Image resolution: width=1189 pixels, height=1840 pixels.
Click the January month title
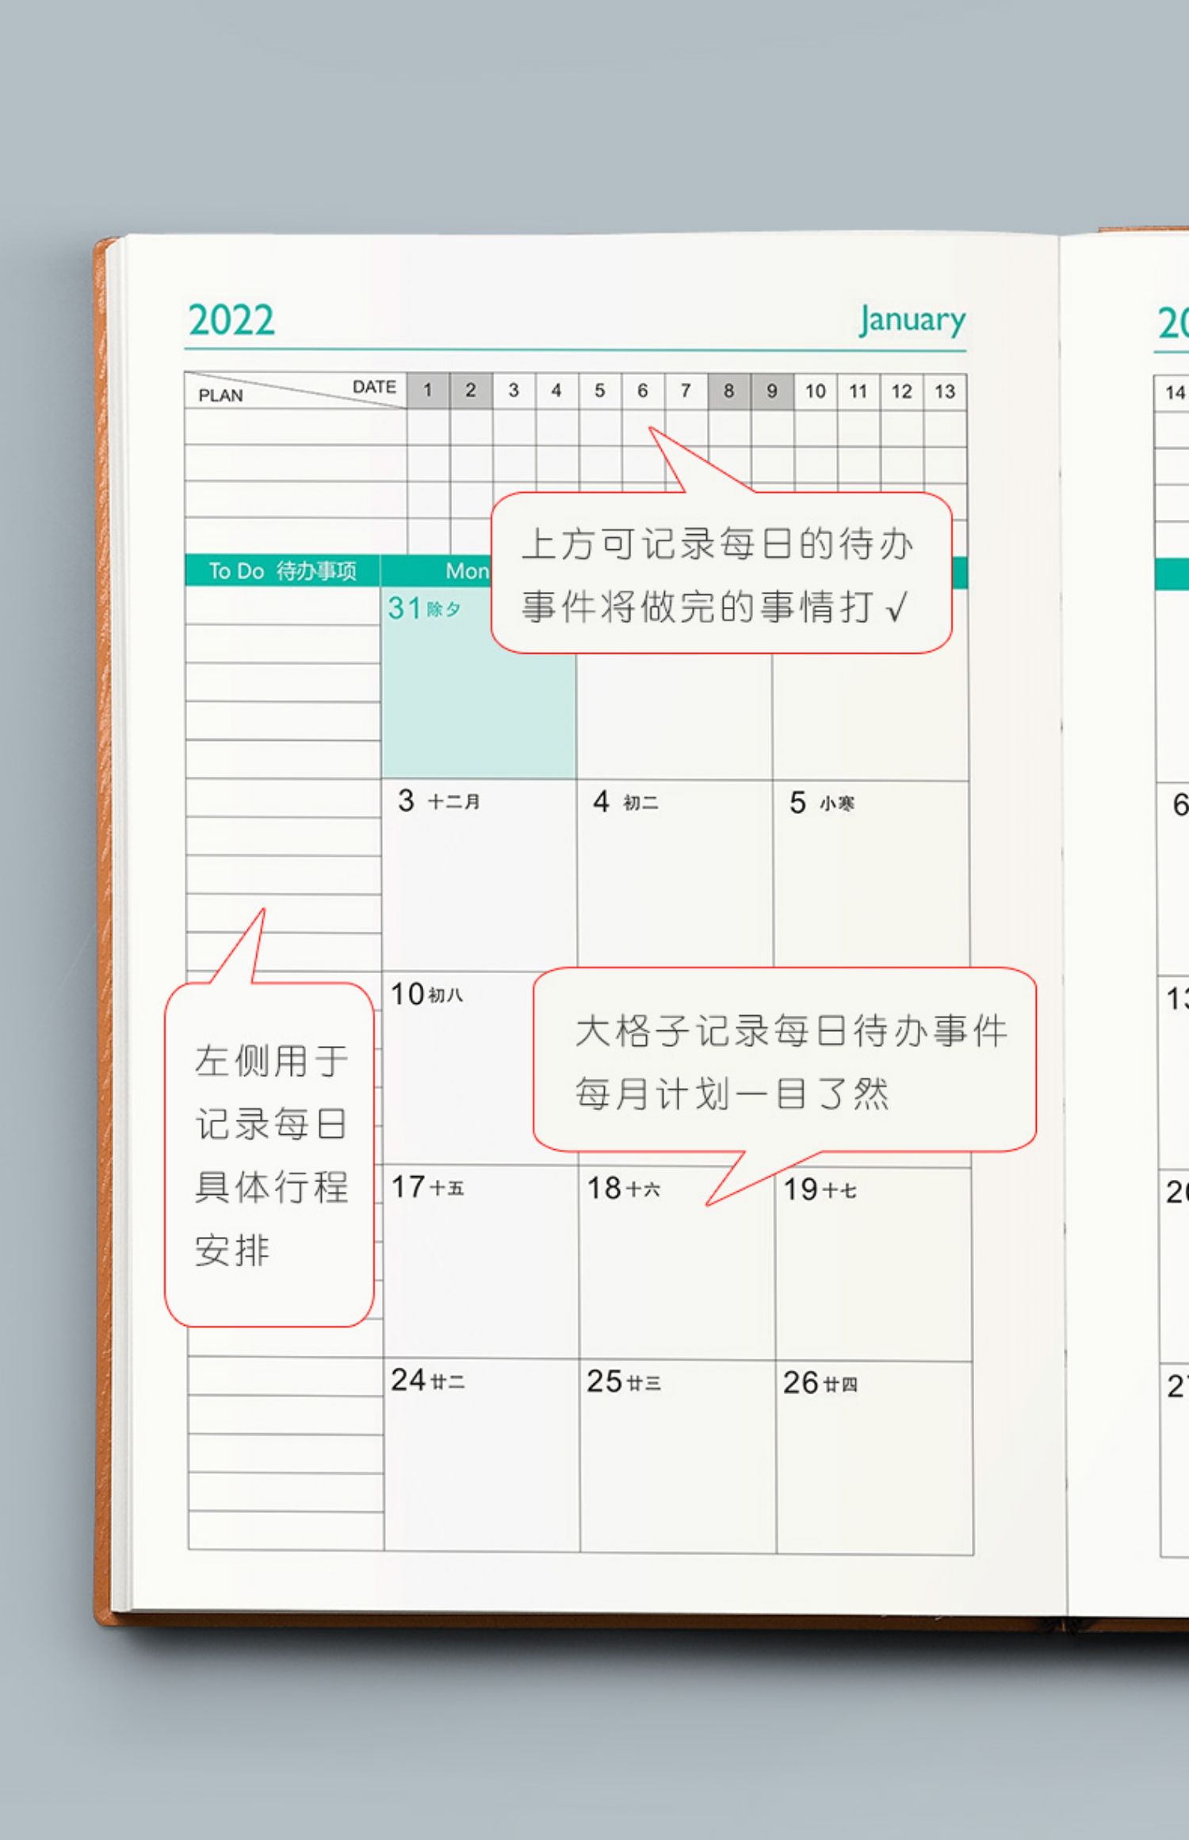(x=912, y=320)
